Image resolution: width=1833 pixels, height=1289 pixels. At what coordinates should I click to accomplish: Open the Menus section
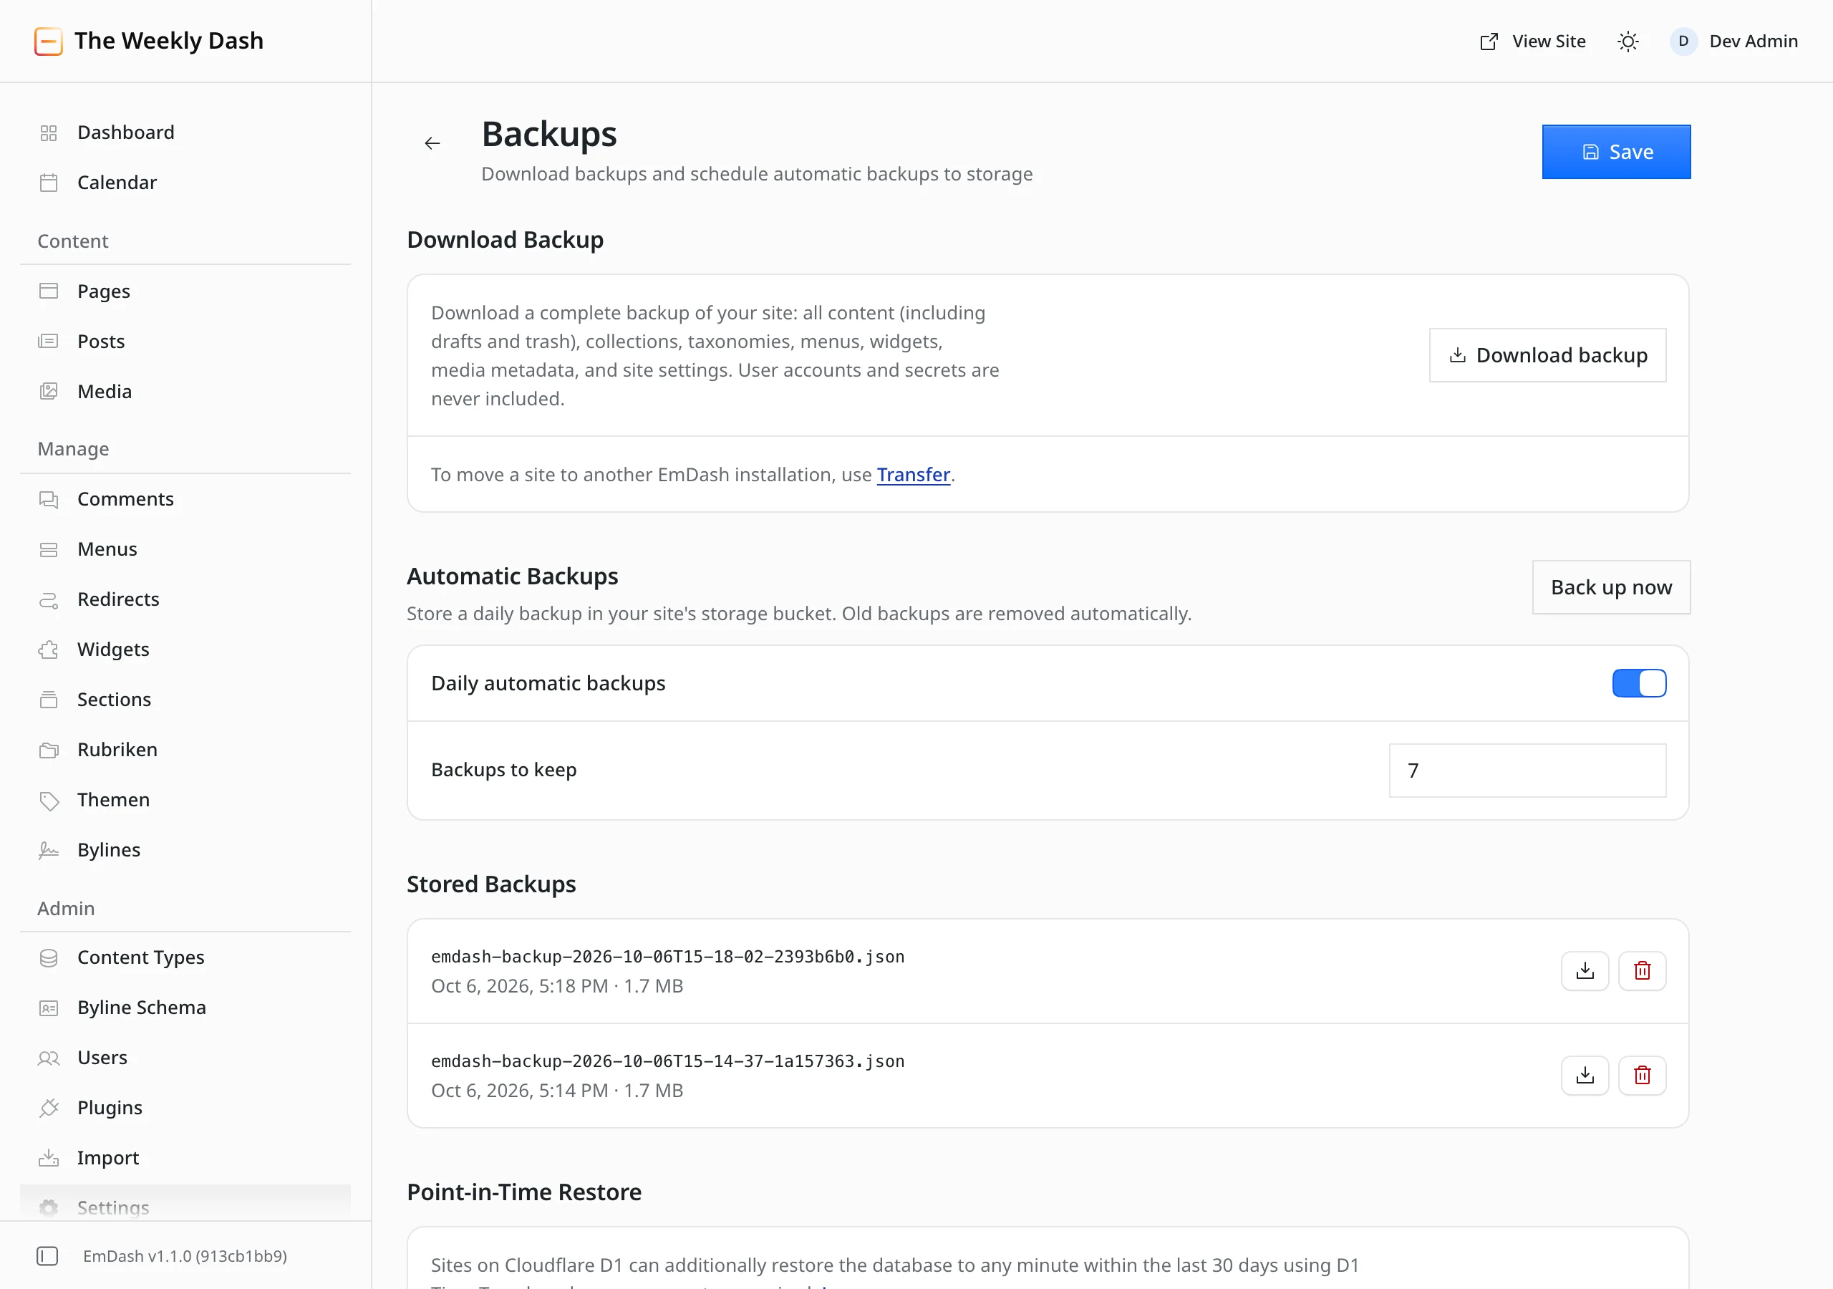tap(185, 549)
